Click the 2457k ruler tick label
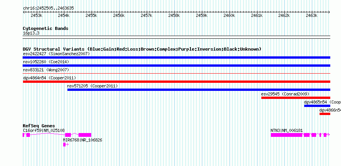 point(147,15)
